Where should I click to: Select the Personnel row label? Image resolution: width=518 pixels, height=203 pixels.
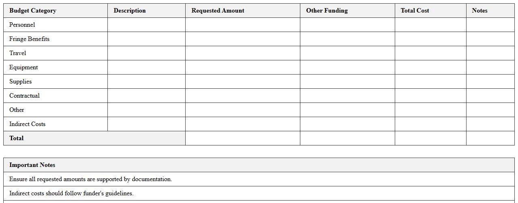pyautogui.click(x=22, y=25)
